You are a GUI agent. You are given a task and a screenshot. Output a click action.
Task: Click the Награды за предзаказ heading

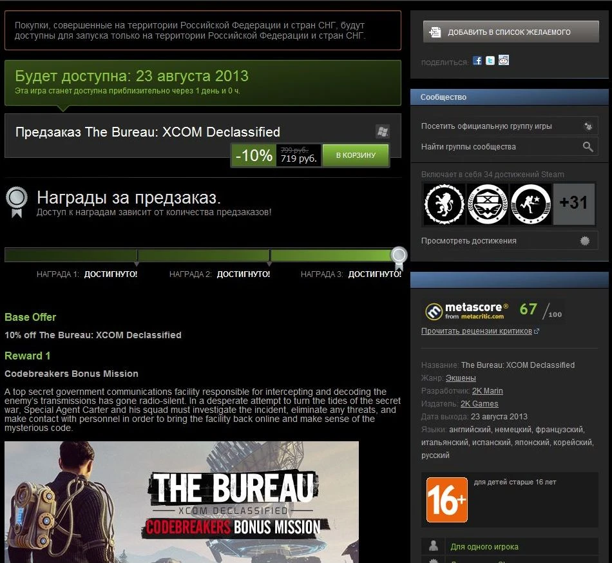click(129, 198)
